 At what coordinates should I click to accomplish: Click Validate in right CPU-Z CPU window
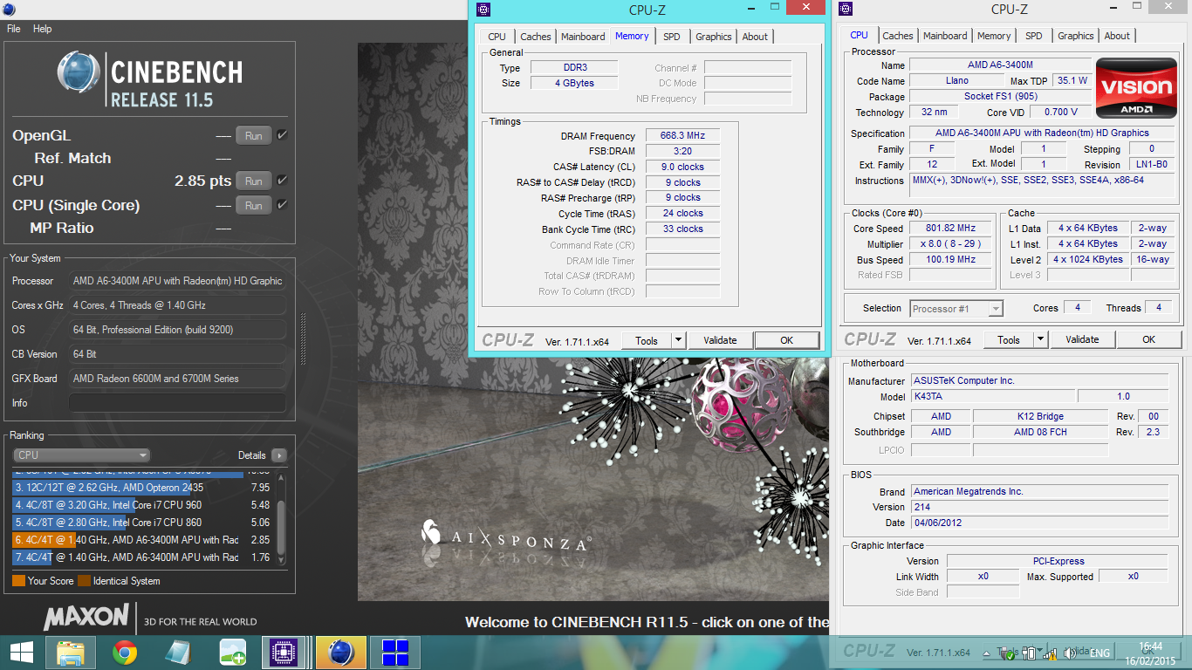coord(1082,339)
